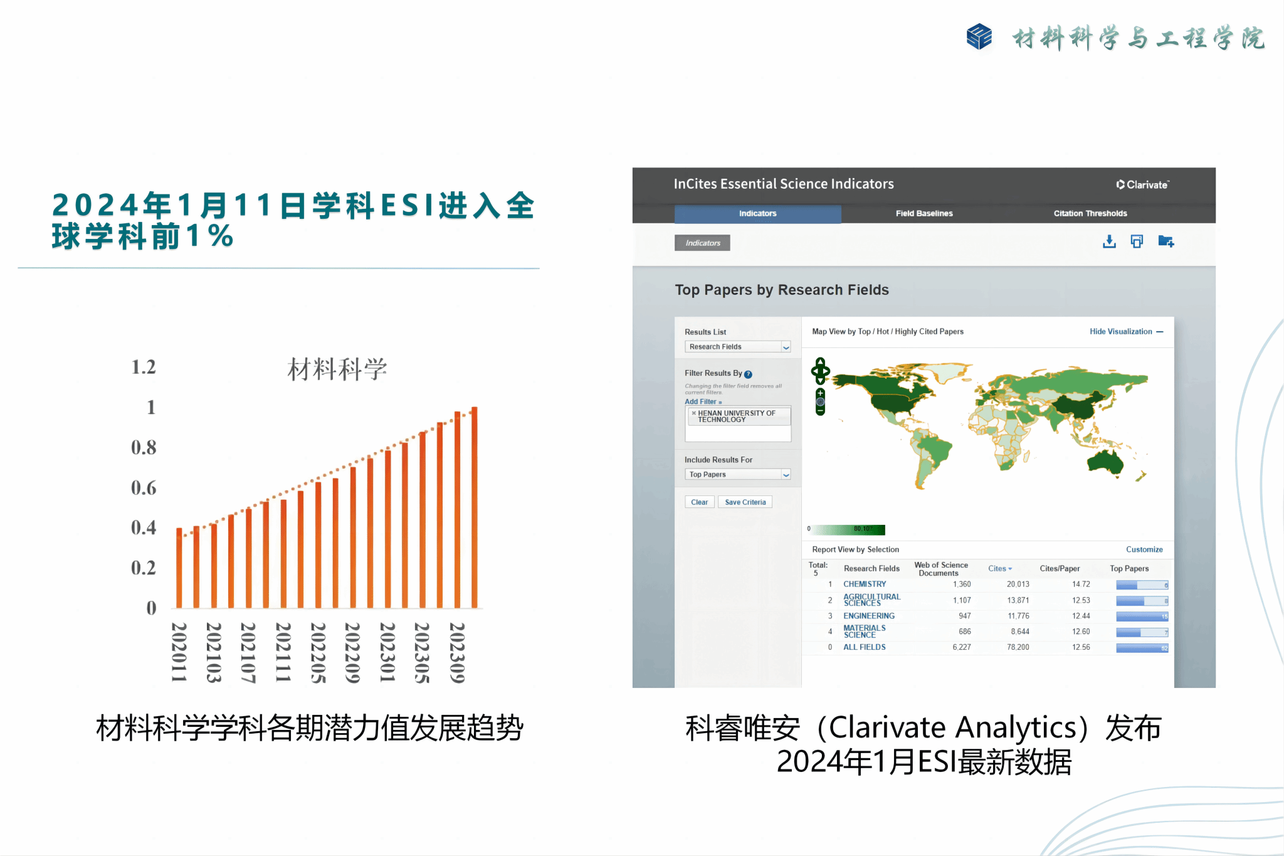Image resolution: width=1284 pixels, height=856 pixels.
Task: Open the Research Fields results list dropdown
Action: (786, 347)
